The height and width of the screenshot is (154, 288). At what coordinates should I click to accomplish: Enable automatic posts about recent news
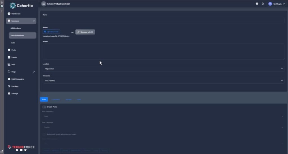click(44, 134)
